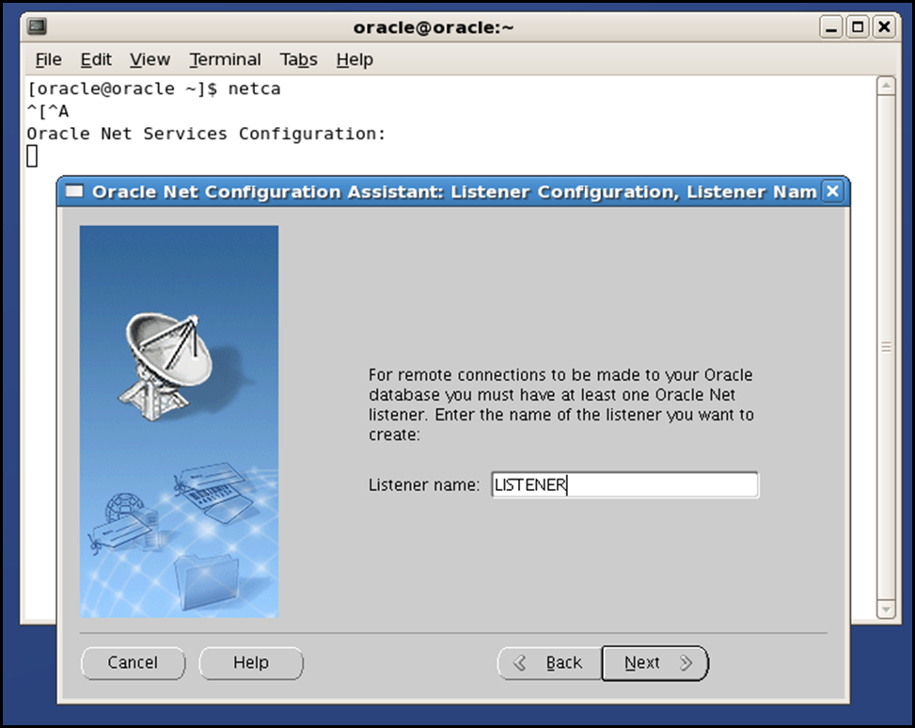Click the terminal scrollbar up arrow

coord(886,86)
